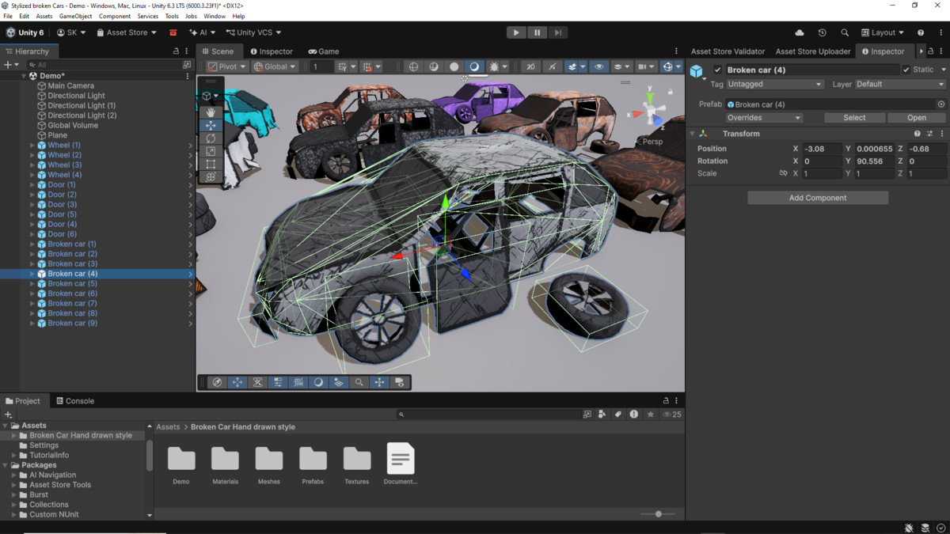Image resolution: width=950 pixels, height=534 pixels.
Task: Switch to the Asset Store Validator tab
Action: coord(728,51)
